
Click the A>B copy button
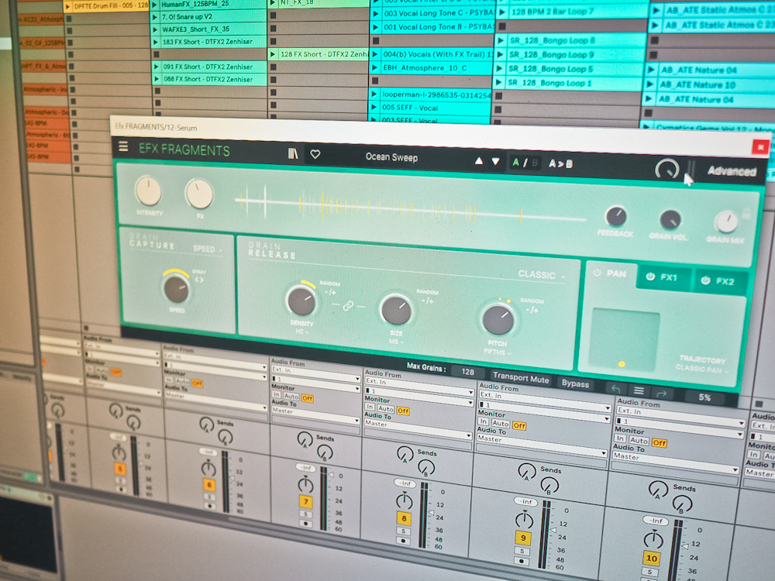[x=560, y=163]
